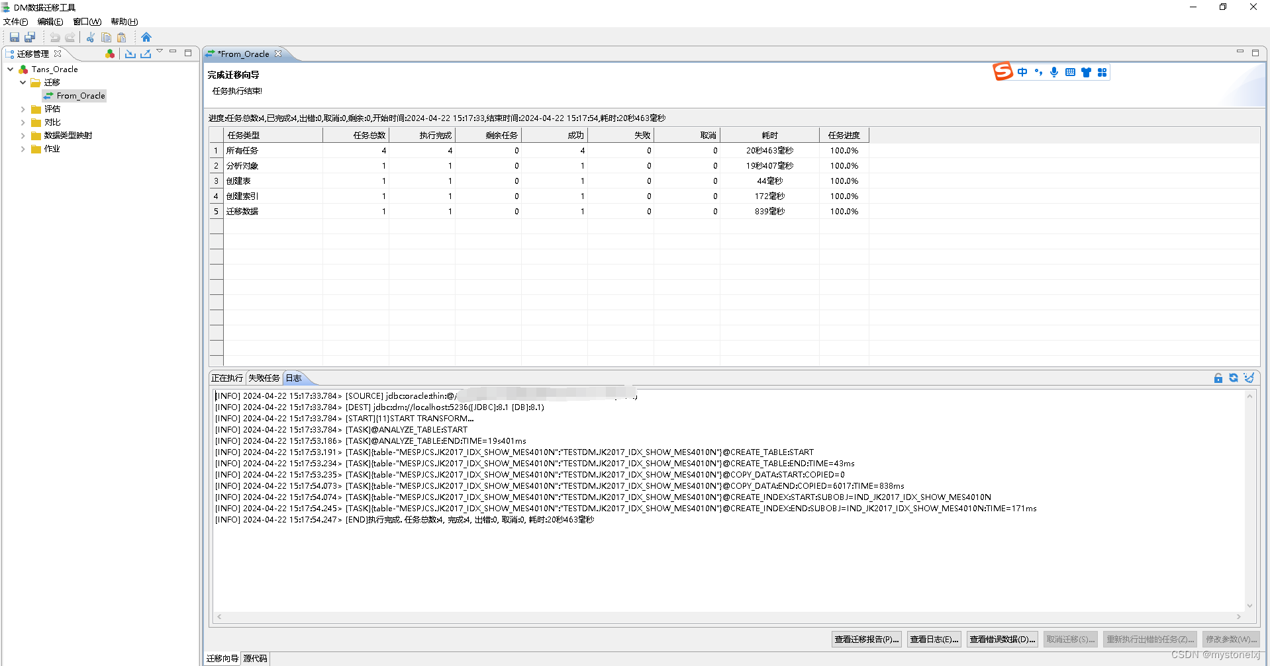1270x666 pixels.
Task: Click the import icon in migration panel
Action: coord(130,54)
